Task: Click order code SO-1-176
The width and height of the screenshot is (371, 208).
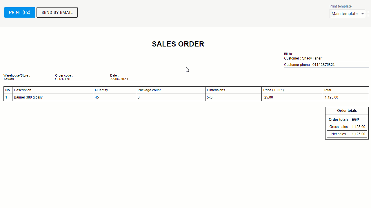Action: (x=63, y=79)
